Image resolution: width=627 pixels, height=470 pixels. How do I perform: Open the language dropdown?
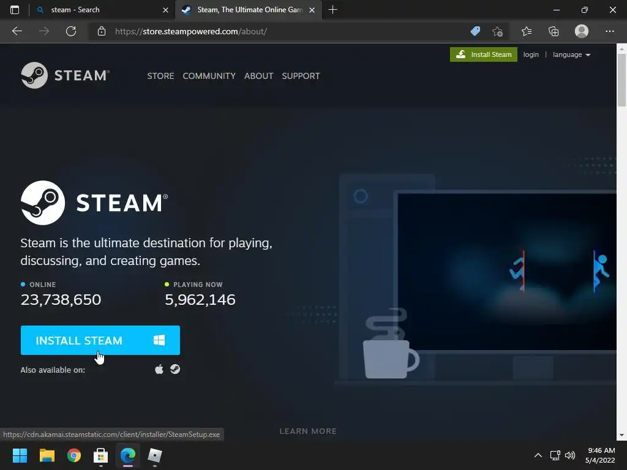pyautogui.click(x=571, y=54)
